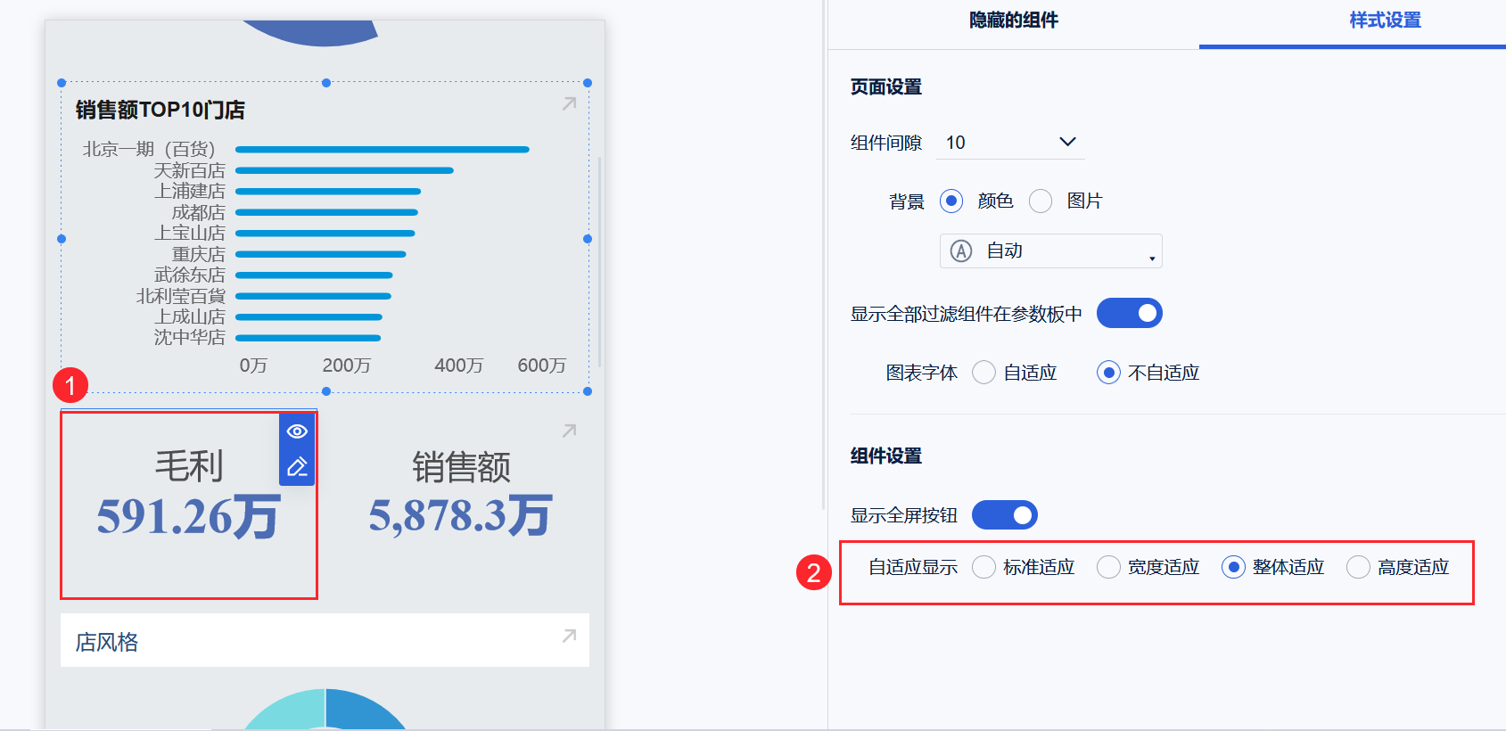
Task: Select 不自适应 chart font radio
Action: click(x=1108, y=373)
